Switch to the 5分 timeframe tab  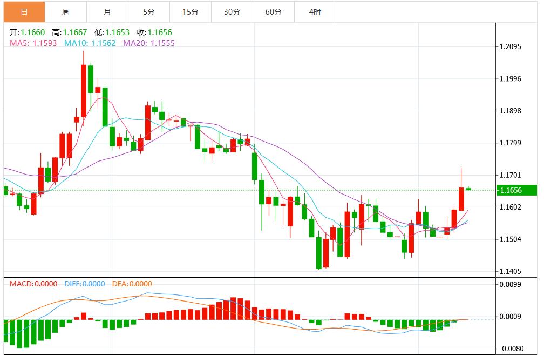tap(148, 11)
